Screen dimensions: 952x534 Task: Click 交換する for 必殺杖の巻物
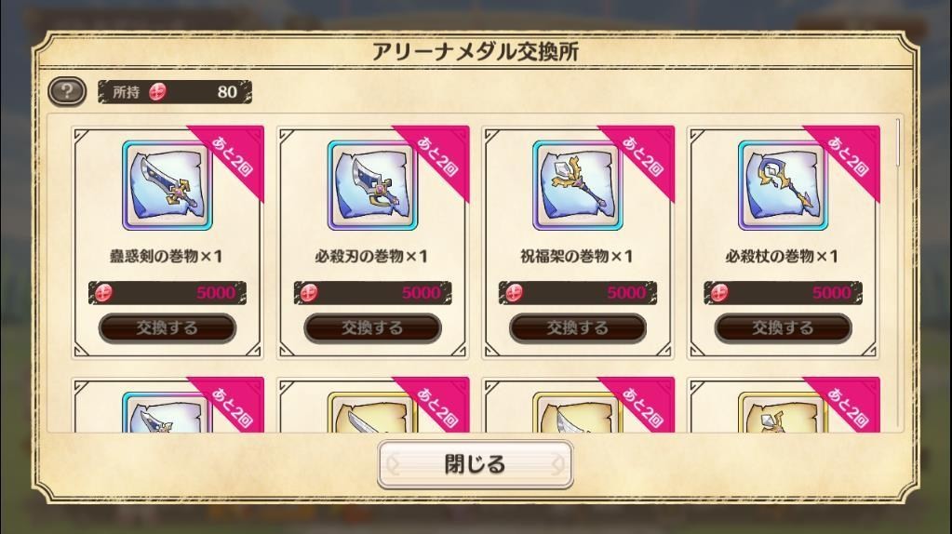click(784, 328)
